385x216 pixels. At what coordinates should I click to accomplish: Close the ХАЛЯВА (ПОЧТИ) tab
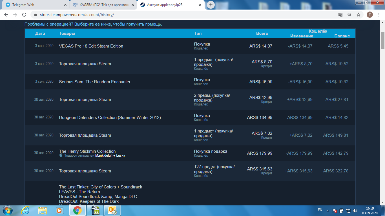133,5
